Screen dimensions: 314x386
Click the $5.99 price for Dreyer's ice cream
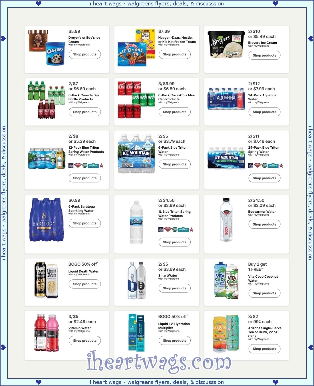(x=74, y=31)
